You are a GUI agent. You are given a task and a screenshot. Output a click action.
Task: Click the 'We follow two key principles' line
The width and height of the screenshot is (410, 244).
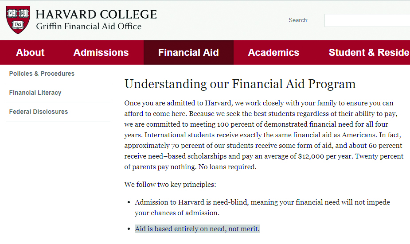click(170, 184)
